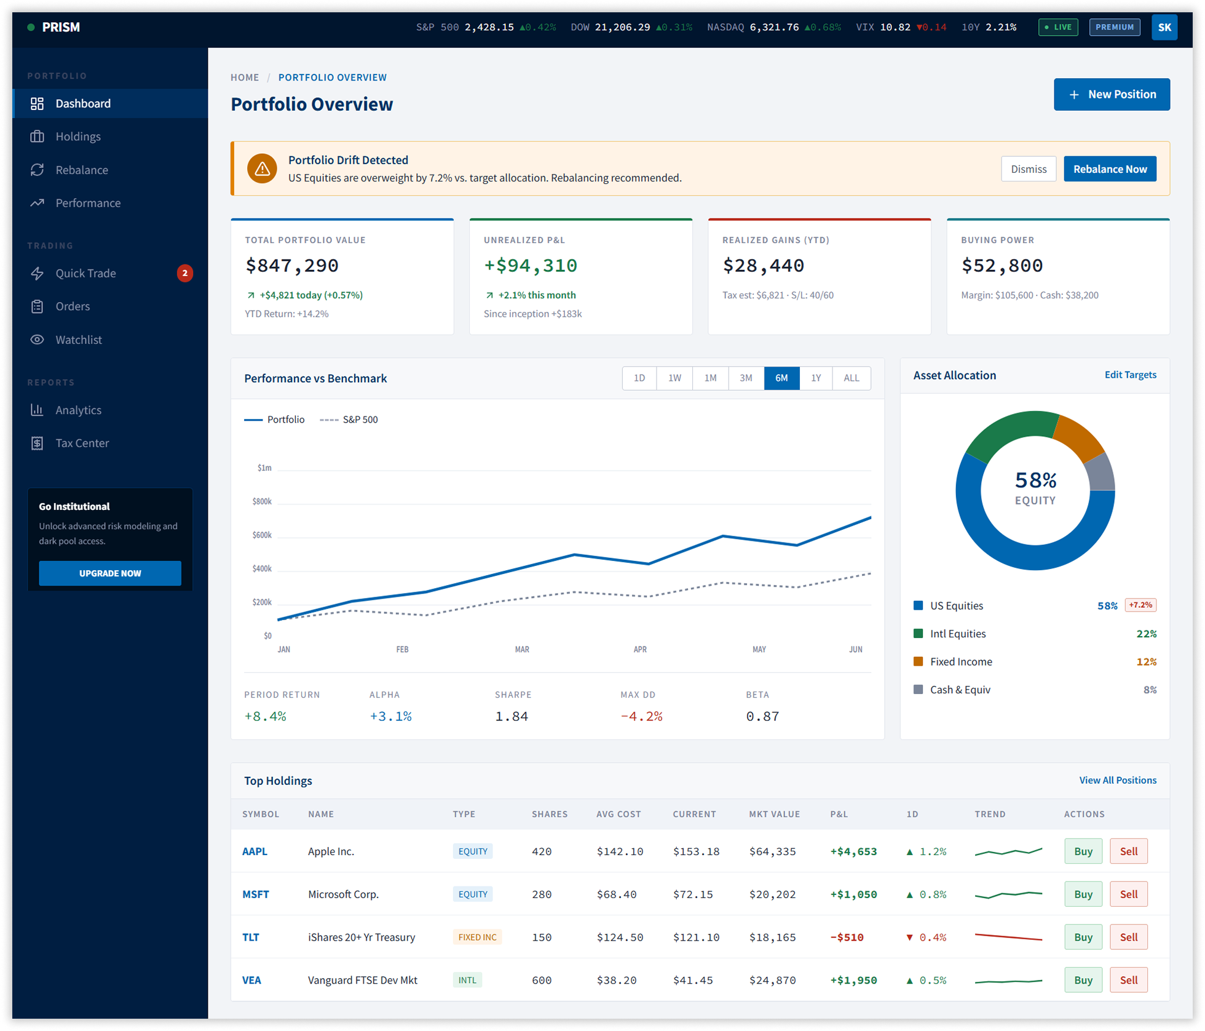Viewport: 1205px width, 1031px height.
Task: Click the AAPL ticker symbol link
Action: coord(255,851)
